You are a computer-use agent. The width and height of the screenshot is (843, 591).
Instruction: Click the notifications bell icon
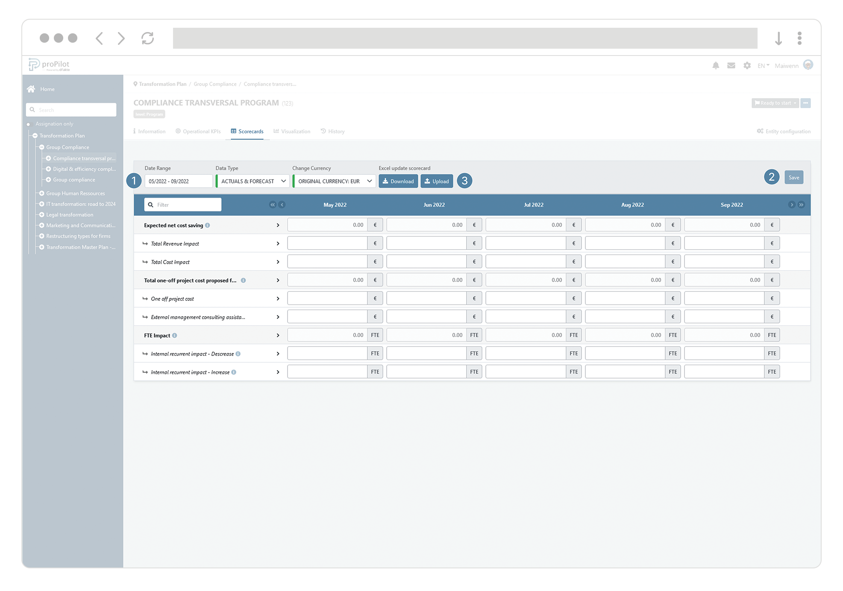(x=716, y=65)
